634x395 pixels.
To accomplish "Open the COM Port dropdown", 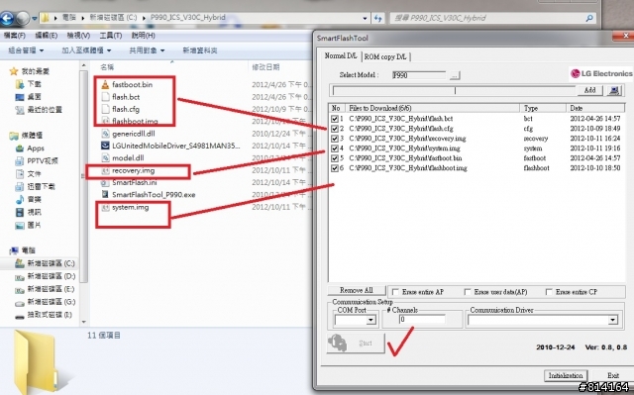I will [x=370, y=321].
